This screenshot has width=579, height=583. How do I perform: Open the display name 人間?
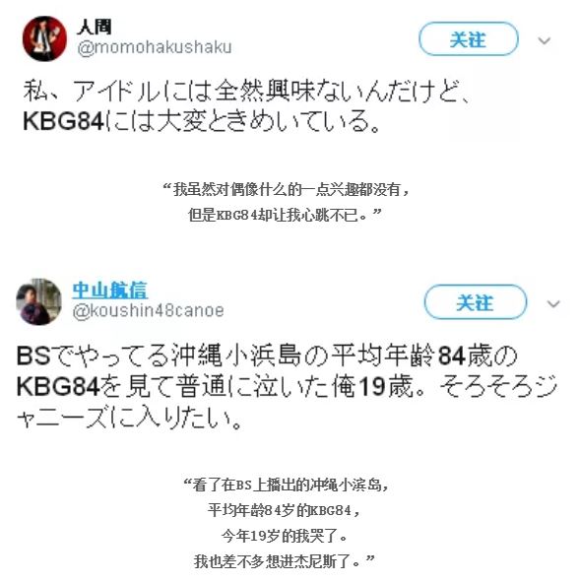(x=95, y=28)
